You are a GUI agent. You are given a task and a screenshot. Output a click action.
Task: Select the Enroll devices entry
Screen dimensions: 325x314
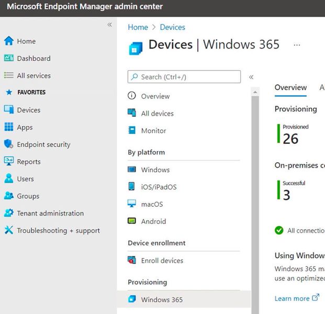point(162,261)
